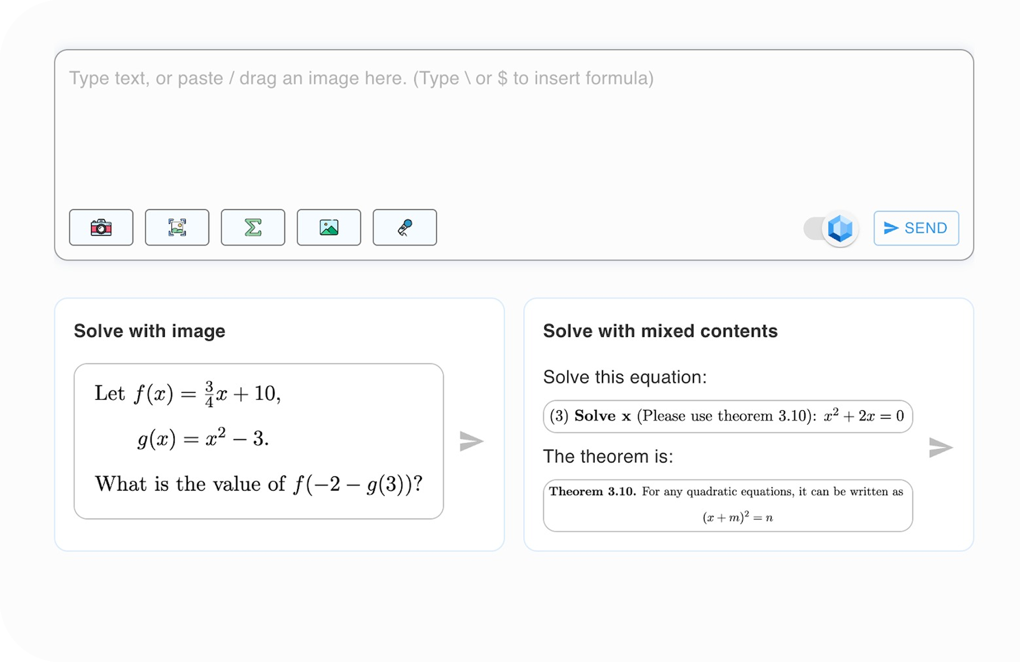Click the gray arrow beside f(x) image
1020x662 pixels.
point(471,441)
